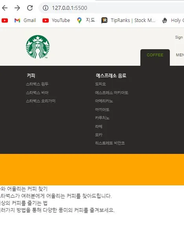Open the Google Maps 지도 bookmark
Screen dimensions: 184x233
(x=86, y=20)
